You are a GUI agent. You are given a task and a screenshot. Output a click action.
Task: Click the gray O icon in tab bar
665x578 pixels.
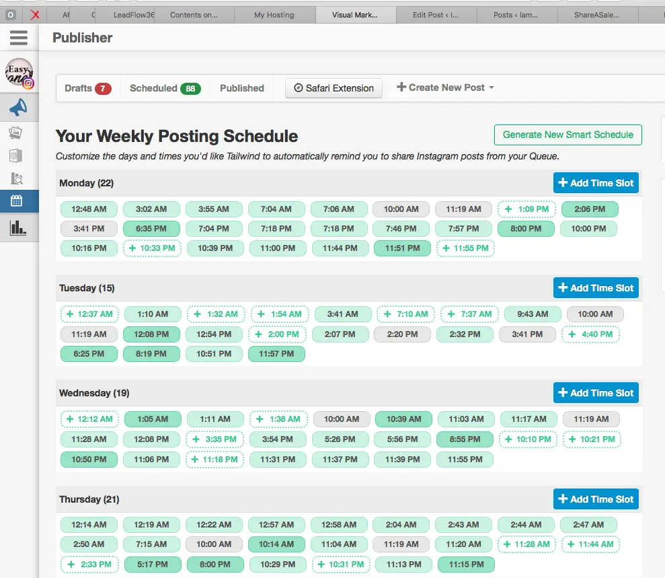(11, 15)
